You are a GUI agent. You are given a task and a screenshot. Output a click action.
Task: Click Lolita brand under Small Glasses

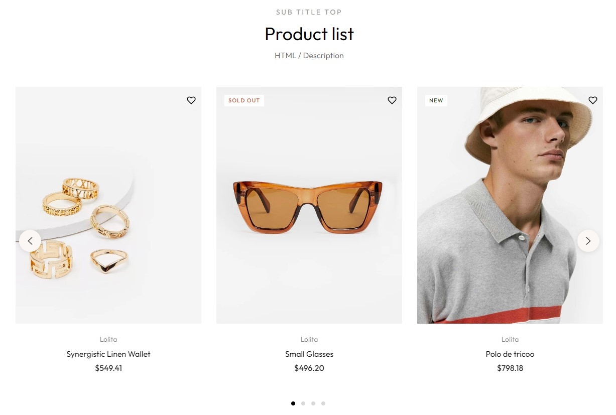[x=309, y=340]
